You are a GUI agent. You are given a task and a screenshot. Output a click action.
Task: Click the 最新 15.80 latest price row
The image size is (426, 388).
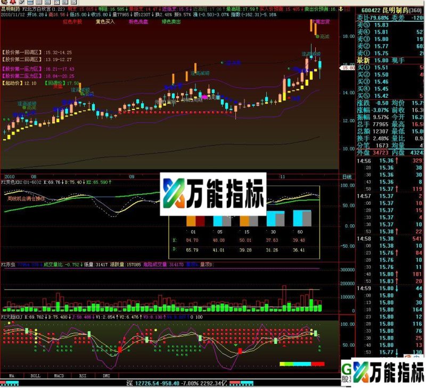(391, 60)
